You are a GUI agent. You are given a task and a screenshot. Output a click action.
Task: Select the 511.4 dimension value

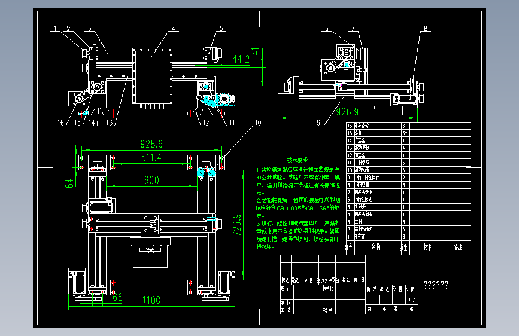[151, 158]
